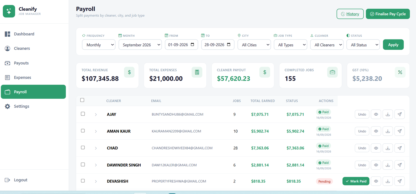Select the CHAD row checkbox
The height and width of the screenshot is (194, 416).
tap(83, 148)
